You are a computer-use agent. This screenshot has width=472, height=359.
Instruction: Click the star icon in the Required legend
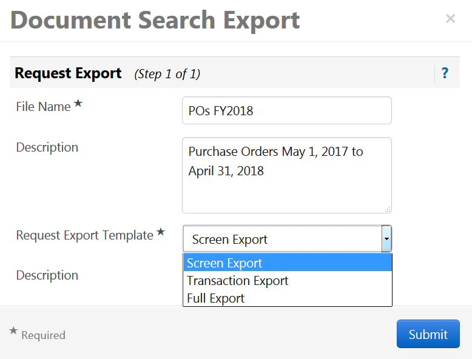(x=13, y=330)
